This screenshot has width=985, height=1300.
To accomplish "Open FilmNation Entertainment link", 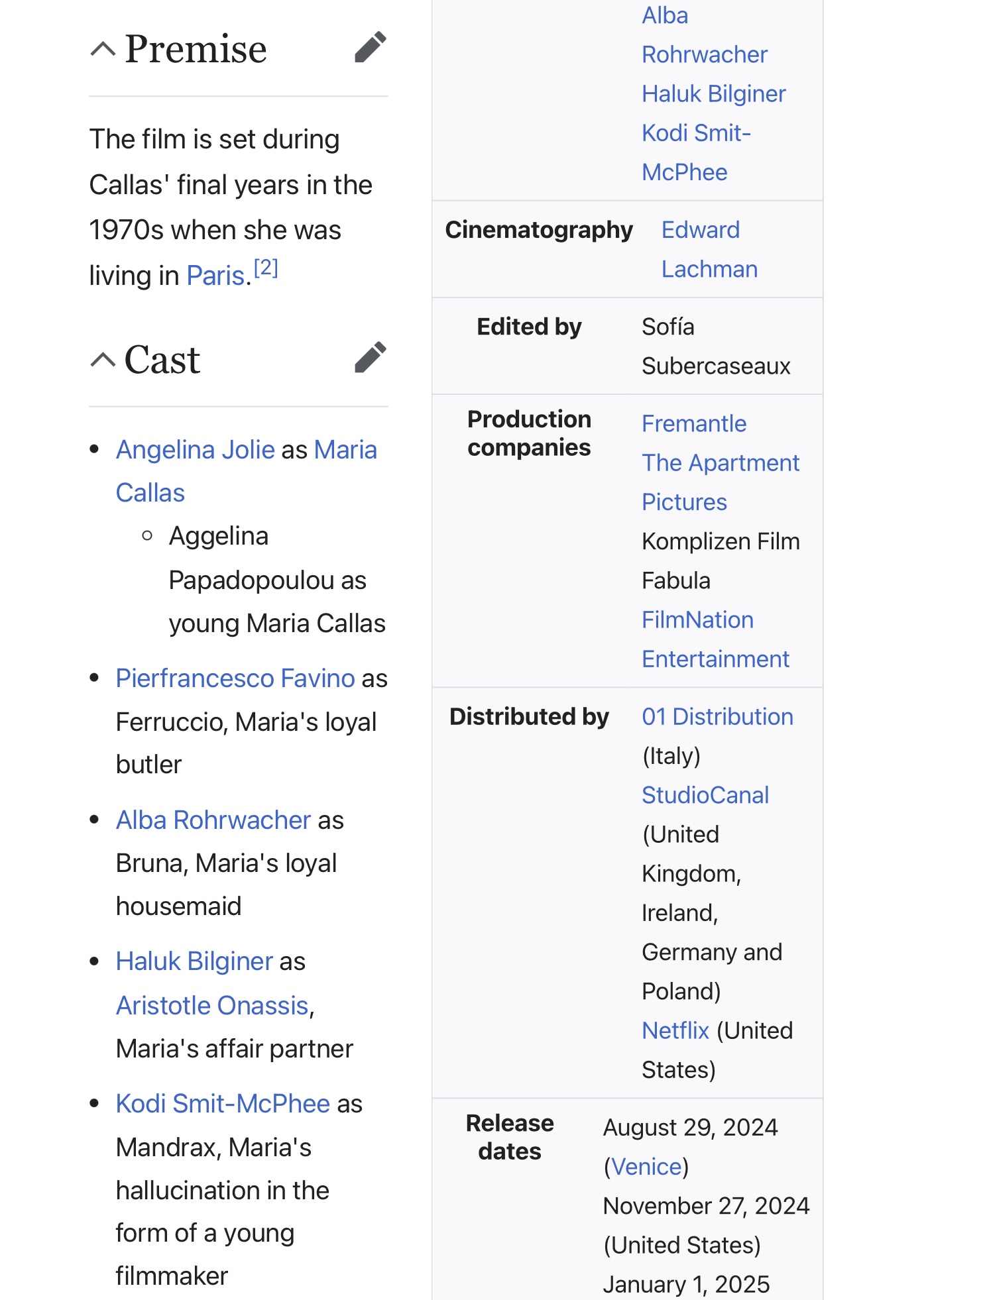I will pos(715,639).
